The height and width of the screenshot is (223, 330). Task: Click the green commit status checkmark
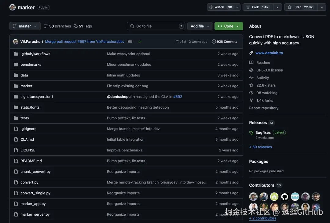tap(140, 42)
